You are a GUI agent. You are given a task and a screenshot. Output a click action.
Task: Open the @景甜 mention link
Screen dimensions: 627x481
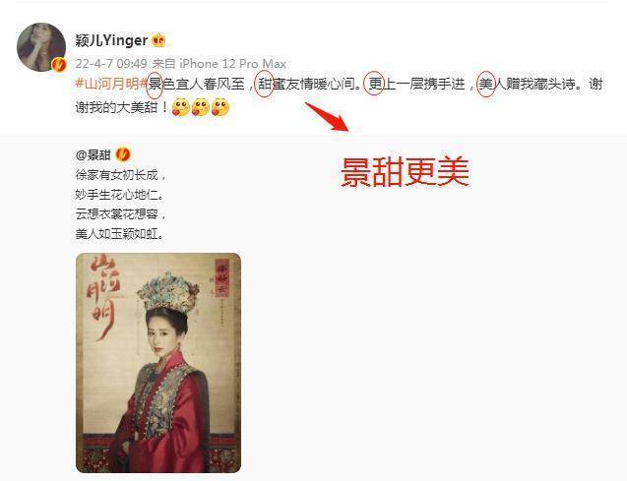pyautogui.click(x=93, y=154)
